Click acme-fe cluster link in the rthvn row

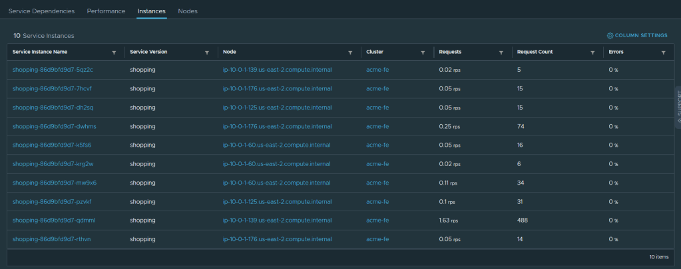(377, 239)
